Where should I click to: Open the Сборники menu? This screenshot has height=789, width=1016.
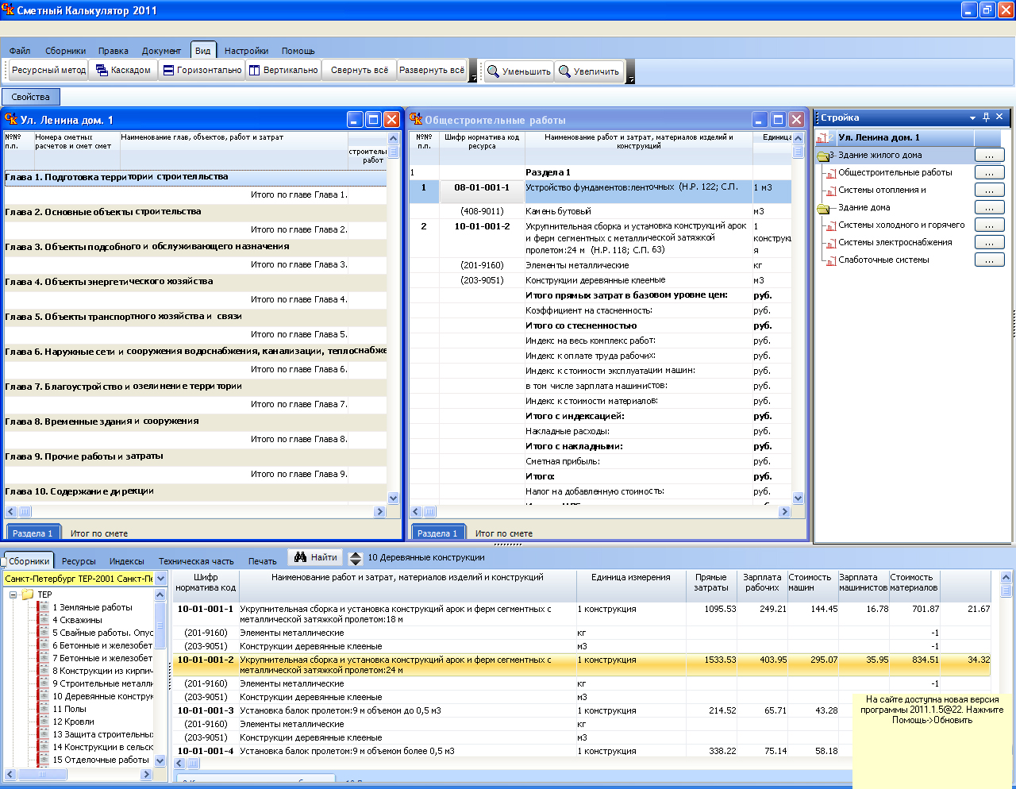click(x=65, y=51)
